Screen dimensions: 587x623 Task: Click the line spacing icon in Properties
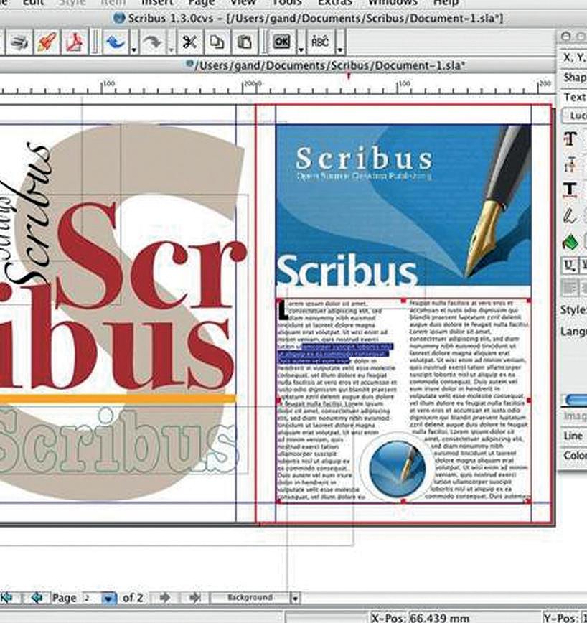570,164
